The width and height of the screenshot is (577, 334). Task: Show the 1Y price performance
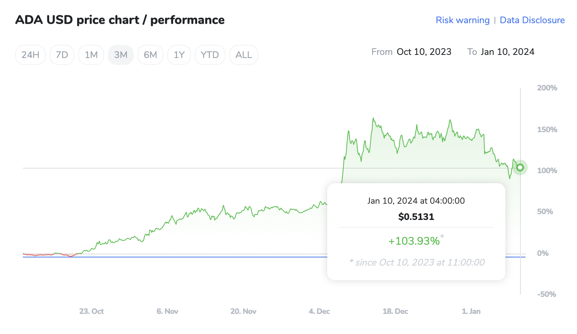(179, 55)
